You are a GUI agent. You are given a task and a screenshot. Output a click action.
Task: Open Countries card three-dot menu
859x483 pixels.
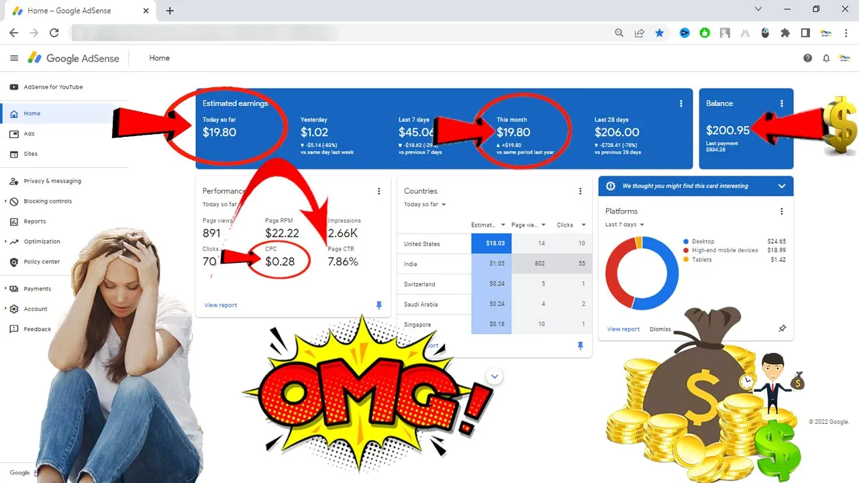pos(580,191)
